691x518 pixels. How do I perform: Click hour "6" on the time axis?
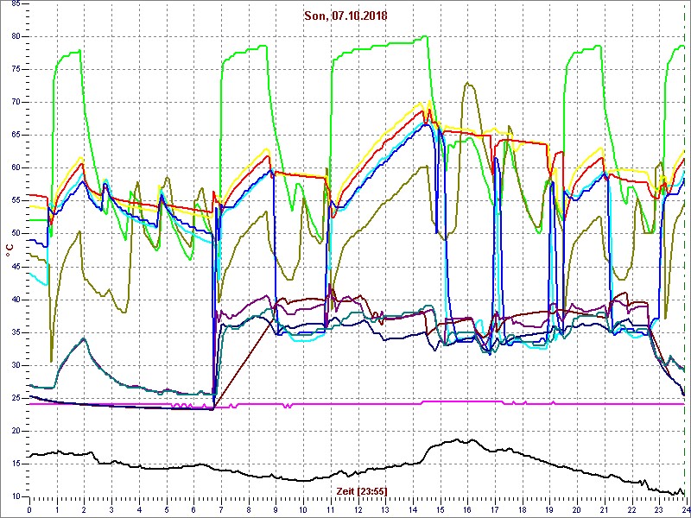point(193,509)
